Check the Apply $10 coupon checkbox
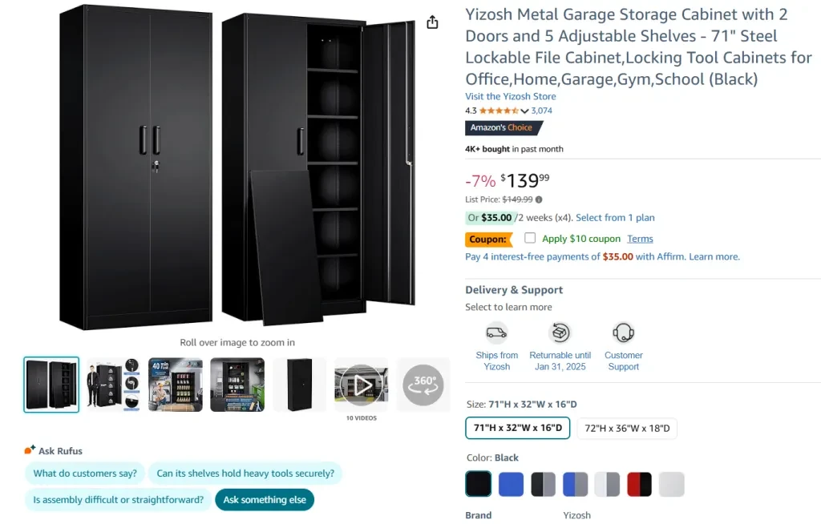 (530, 238)
